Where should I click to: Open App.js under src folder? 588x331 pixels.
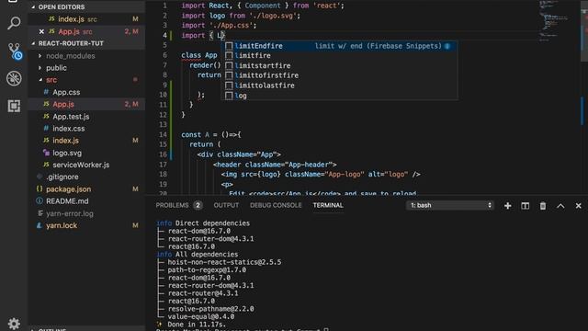[86, 104]
